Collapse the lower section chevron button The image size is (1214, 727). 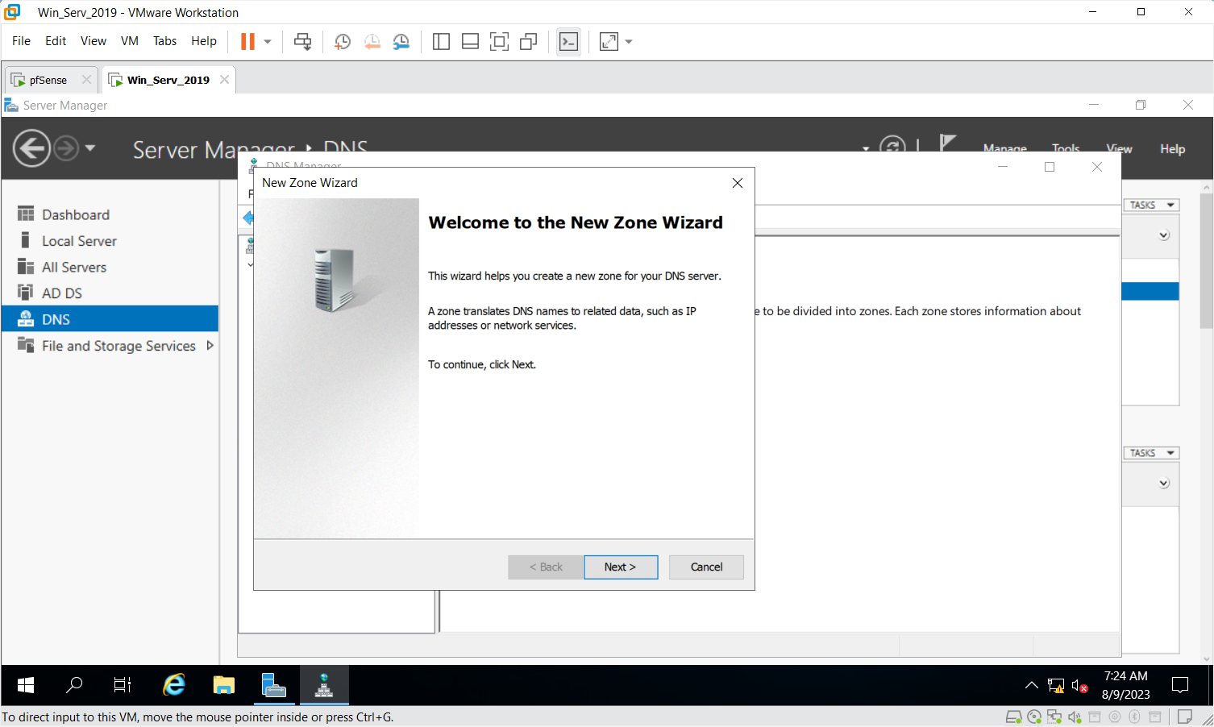pos(1163,484)
